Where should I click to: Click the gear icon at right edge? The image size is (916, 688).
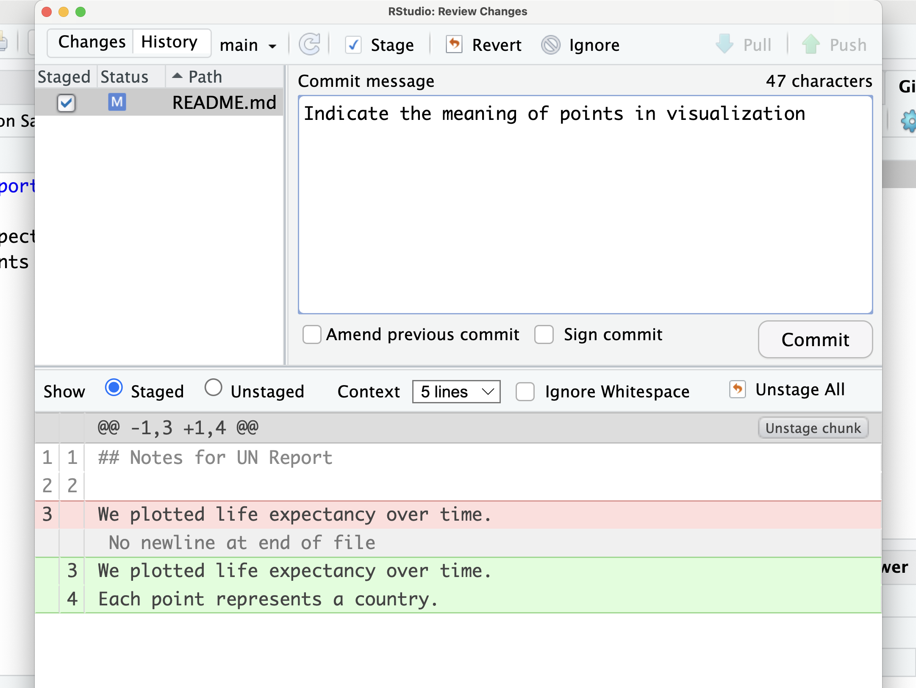click(909, 122)
